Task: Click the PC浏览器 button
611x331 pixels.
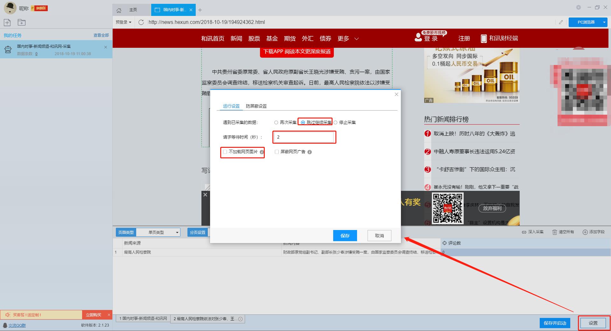Action: click(586, 22)
